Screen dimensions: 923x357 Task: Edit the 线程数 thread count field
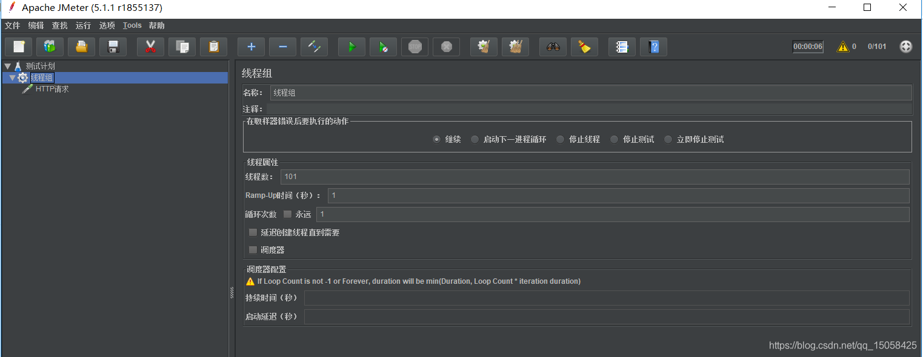(x=424, y=176)
